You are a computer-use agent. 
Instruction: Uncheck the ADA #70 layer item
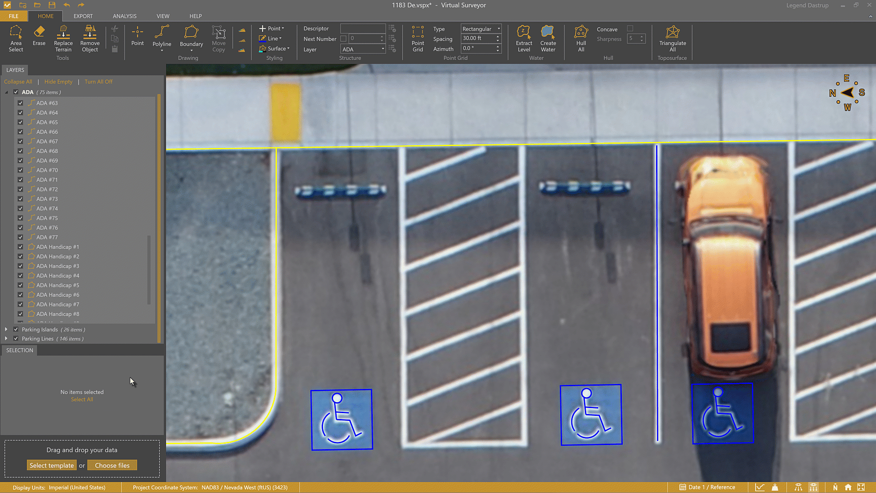[21, 170]
